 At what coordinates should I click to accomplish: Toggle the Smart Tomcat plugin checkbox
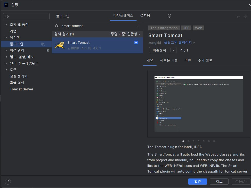coord(136,42)
